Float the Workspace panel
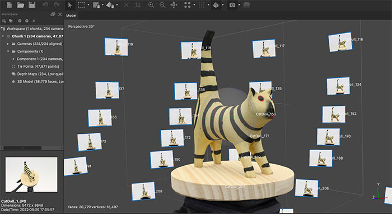The image size is (392, 214). coord(53,14)
